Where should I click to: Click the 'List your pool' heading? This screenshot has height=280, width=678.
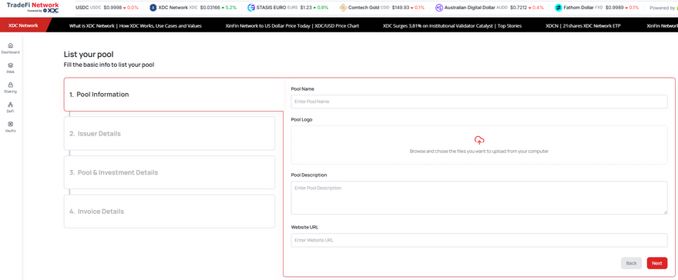pyautogui.click(x=89, y=55)
